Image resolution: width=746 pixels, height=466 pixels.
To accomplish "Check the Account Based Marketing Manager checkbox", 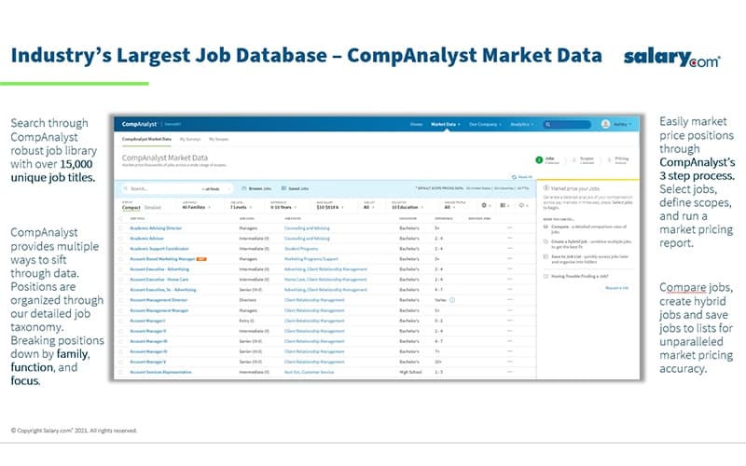I will pos(120,259).
